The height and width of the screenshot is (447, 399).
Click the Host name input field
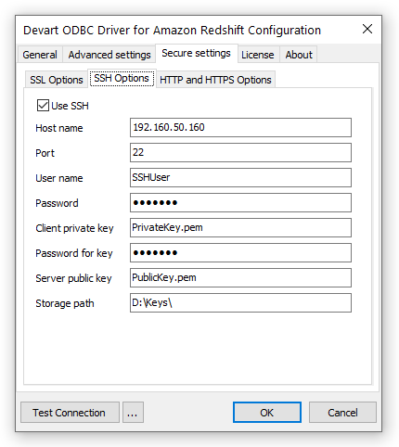point(240,127)
